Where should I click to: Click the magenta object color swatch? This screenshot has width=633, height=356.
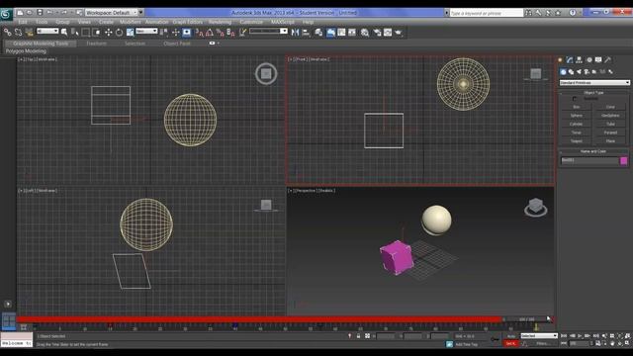coord(624,160)
